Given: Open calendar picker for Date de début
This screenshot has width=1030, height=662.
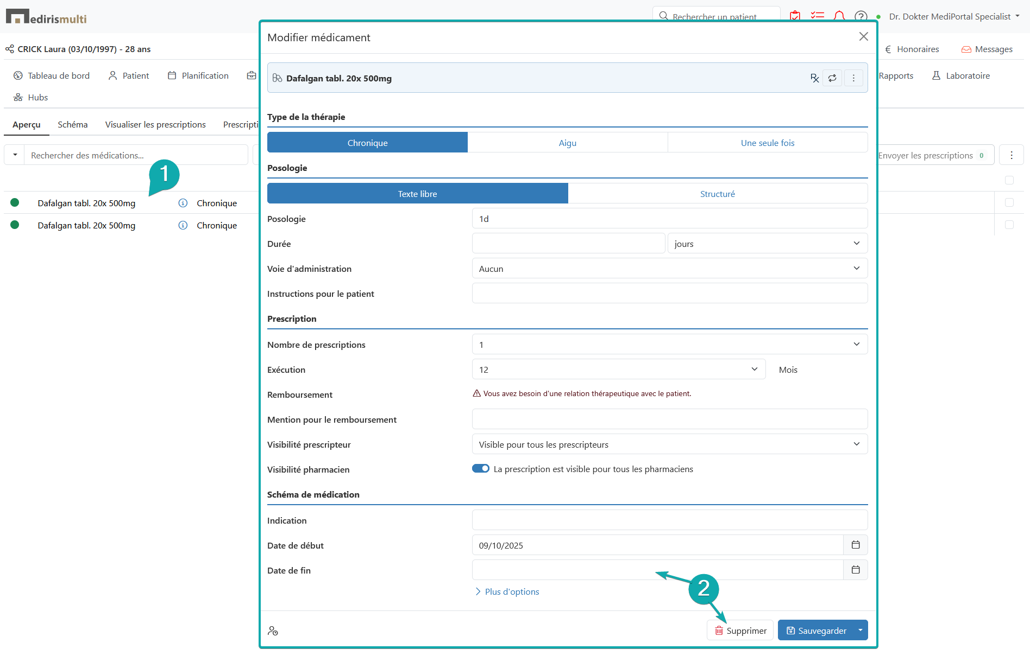Looking at the screenshot, I should click(856, 545).
